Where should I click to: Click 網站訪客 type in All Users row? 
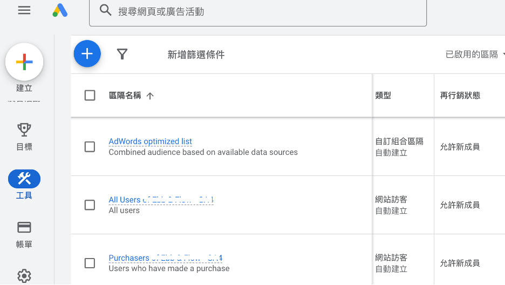(391, 199)
